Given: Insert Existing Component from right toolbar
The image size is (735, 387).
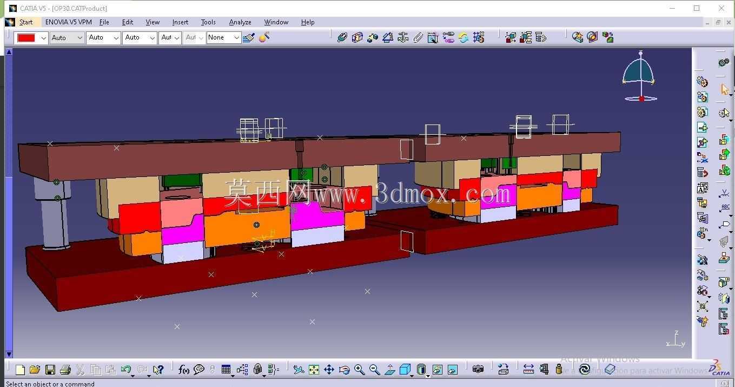Looking at the screenshot, I should tap(702, 127).
